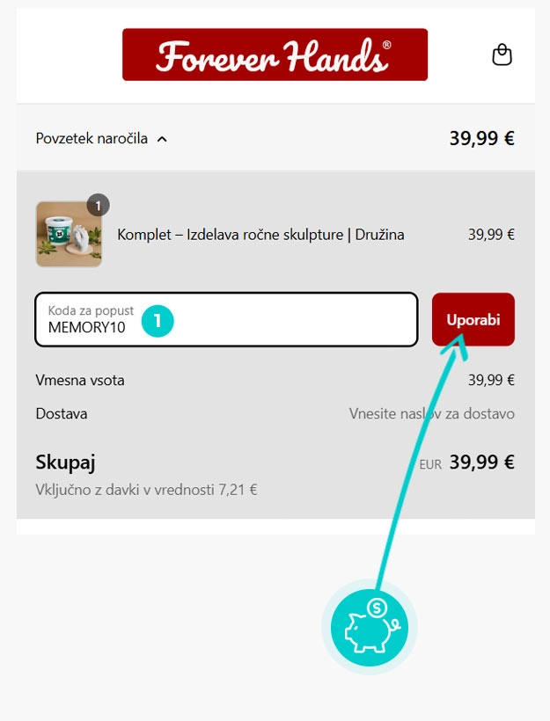Click the product price 39,99 € on item row
The height and width of the screenshot is (721, 550).
coord(491,235)
